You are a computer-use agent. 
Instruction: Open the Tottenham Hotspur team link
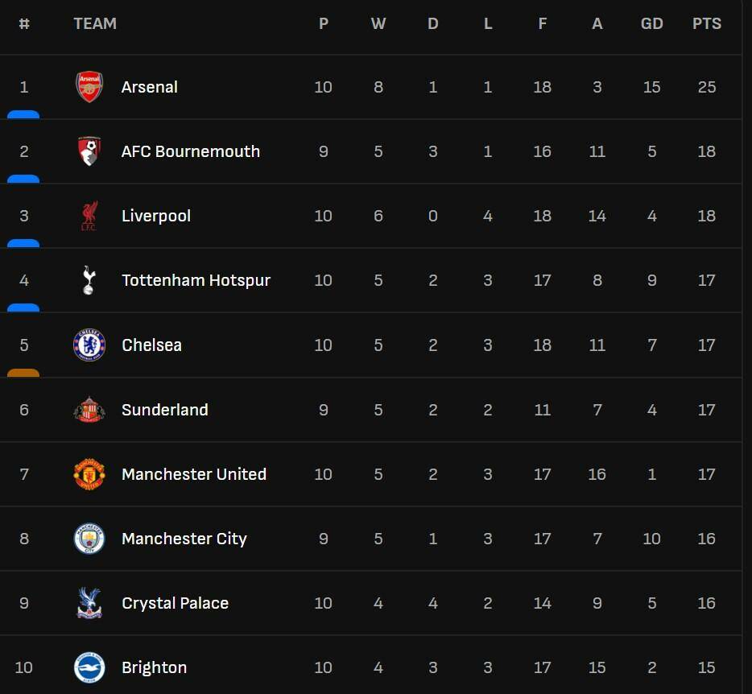[x=196, y=280]
